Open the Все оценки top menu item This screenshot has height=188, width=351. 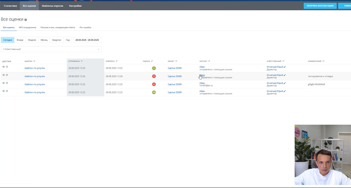[29, 6]
